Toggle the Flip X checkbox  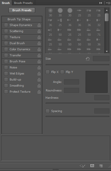click(x=48, y=72)
